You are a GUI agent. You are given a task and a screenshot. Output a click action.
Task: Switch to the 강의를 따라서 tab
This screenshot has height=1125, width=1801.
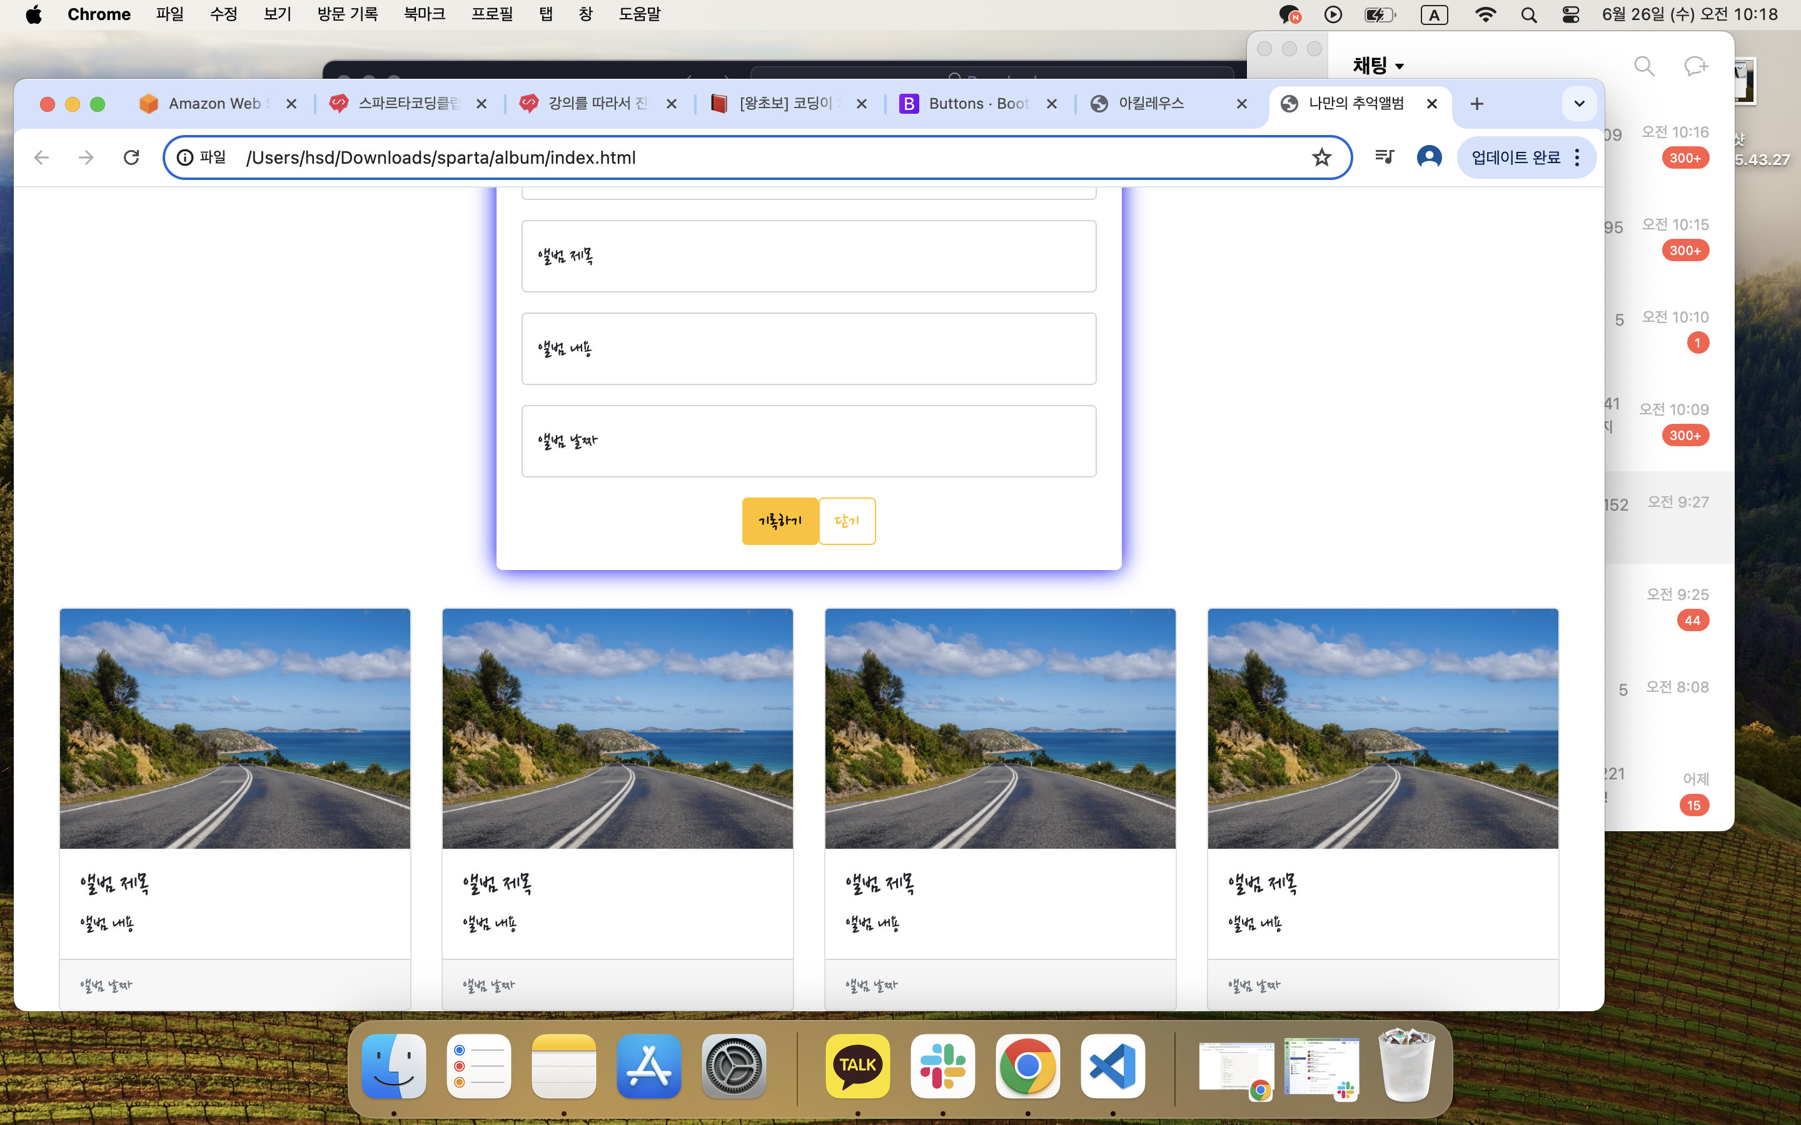coord(598,104)
